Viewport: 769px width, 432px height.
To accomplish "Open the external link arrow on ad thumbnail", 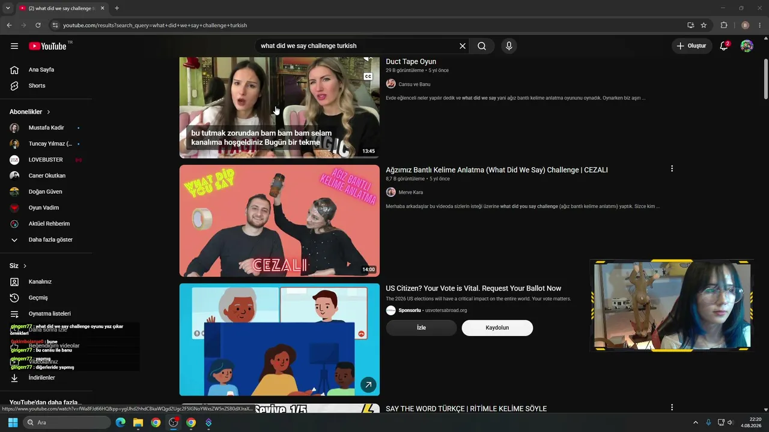I will tap(368, 385).
